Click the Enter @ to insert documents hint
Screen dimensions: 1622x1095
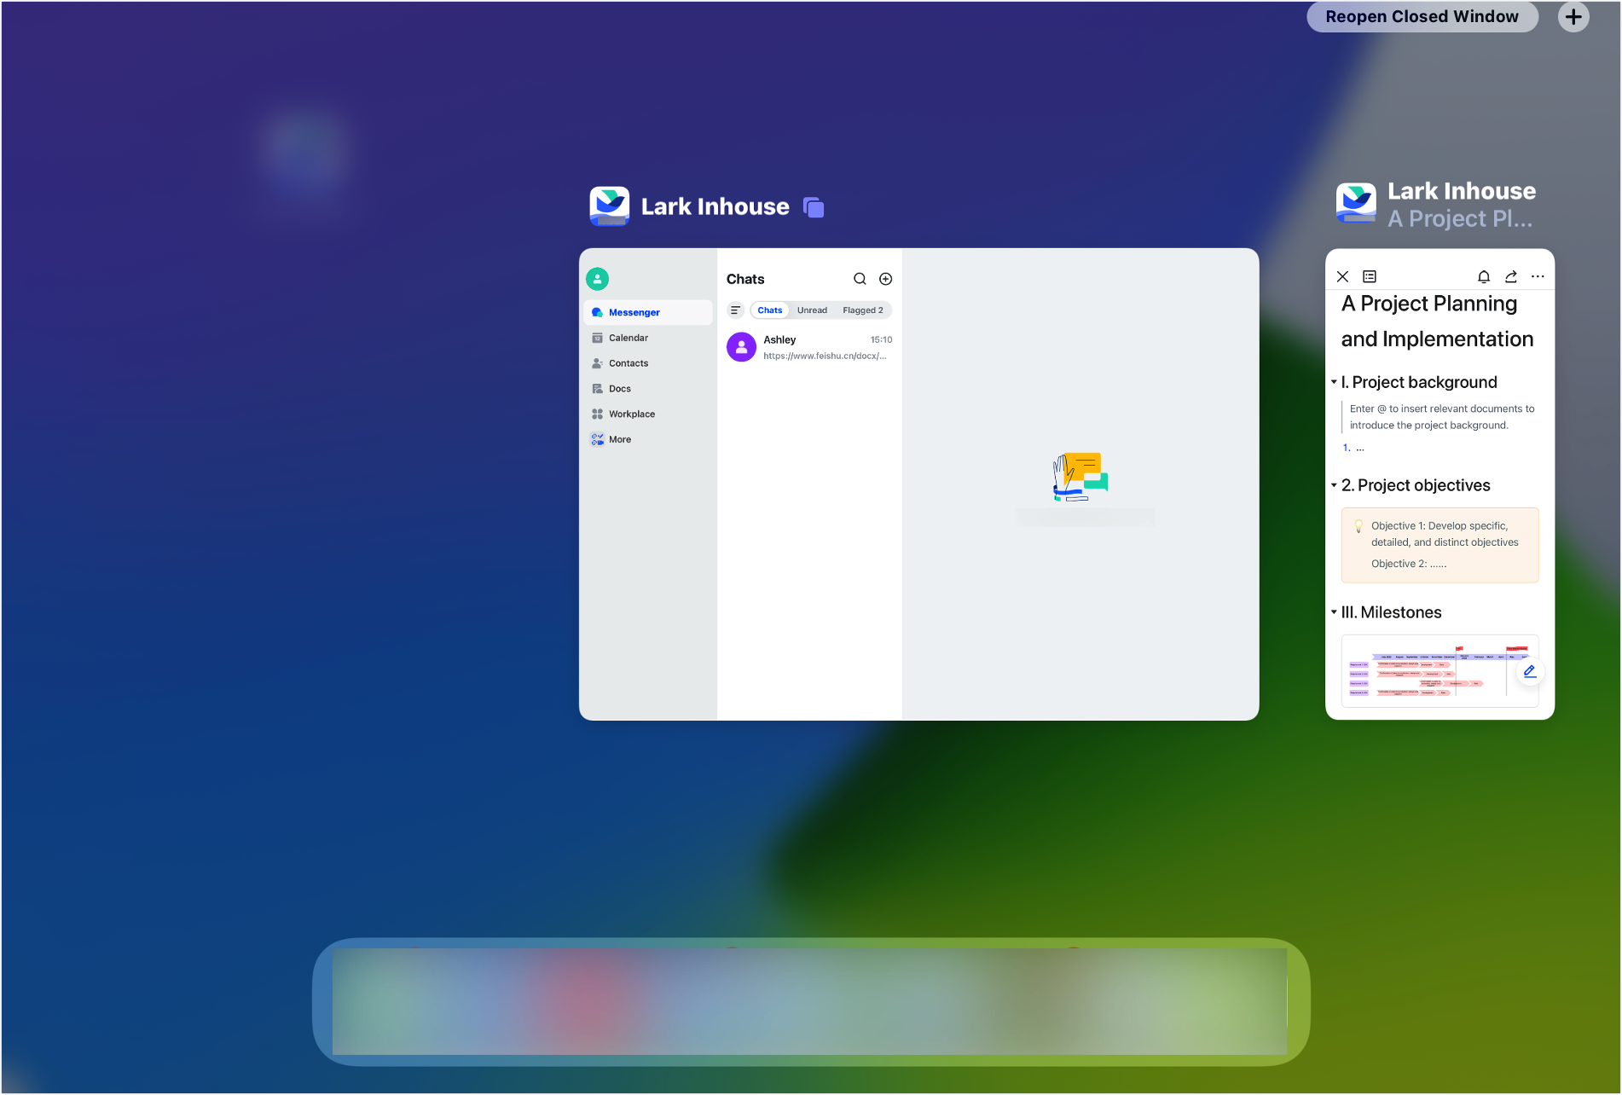point(1442,417)
